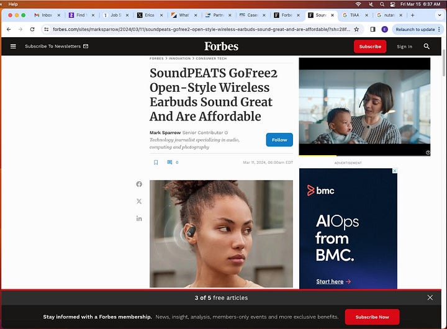
Task: Click the Forbes breadcrumb link
Action: 156,58
